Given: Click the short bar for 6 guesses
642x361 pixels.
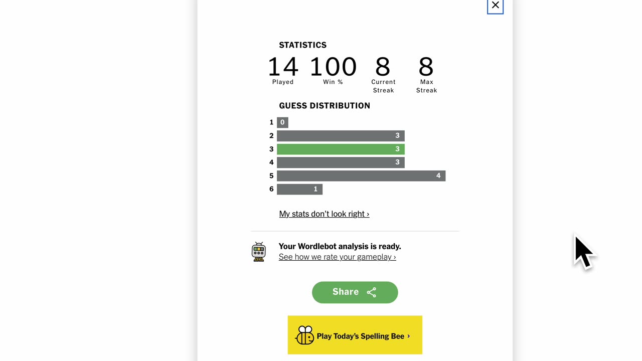Looking at the screenshot, I should (299, 189).
